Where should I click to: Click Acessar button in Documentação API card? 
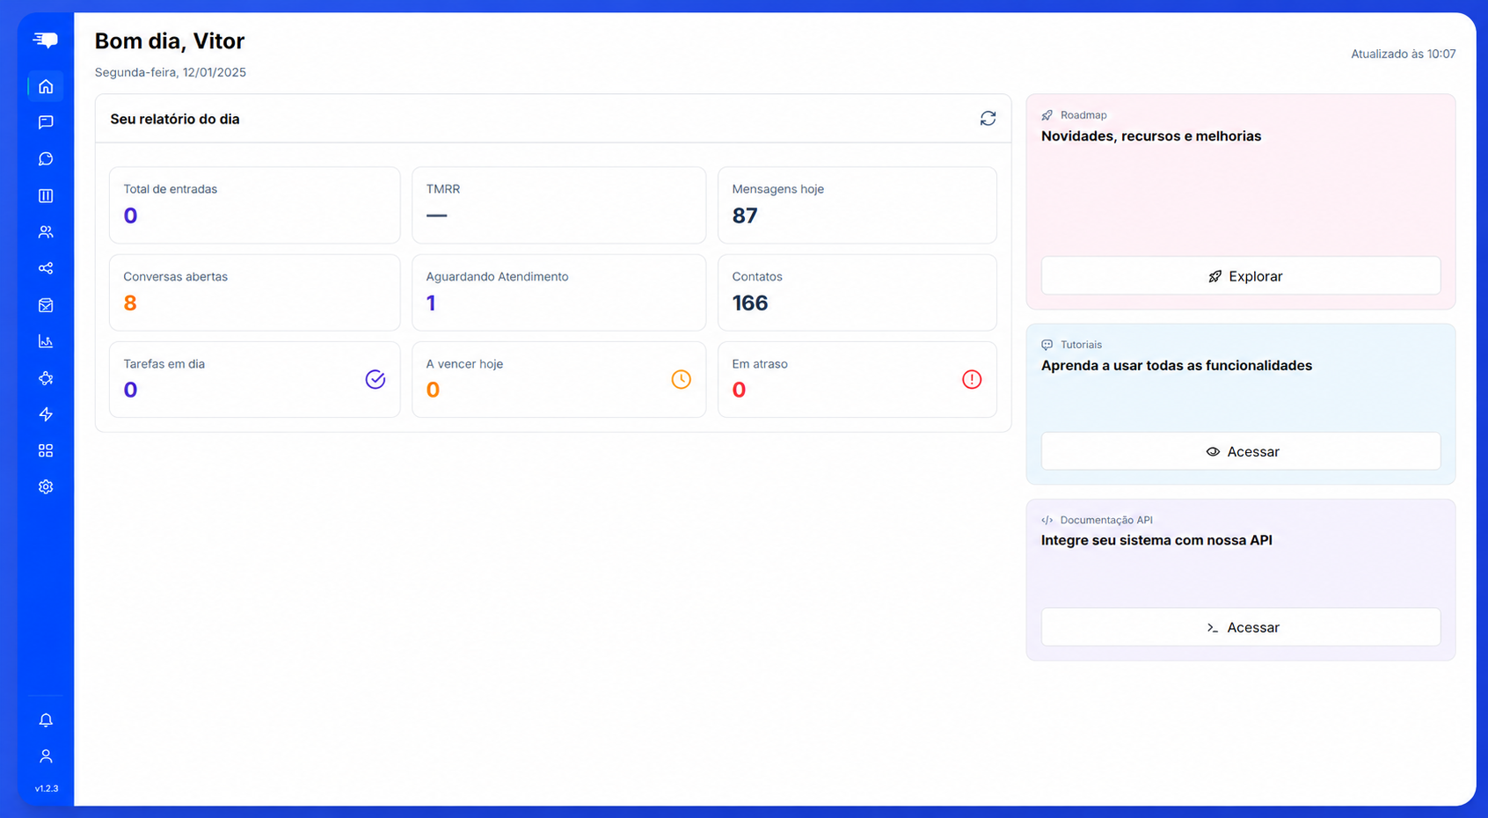[x=1241, y=627]
